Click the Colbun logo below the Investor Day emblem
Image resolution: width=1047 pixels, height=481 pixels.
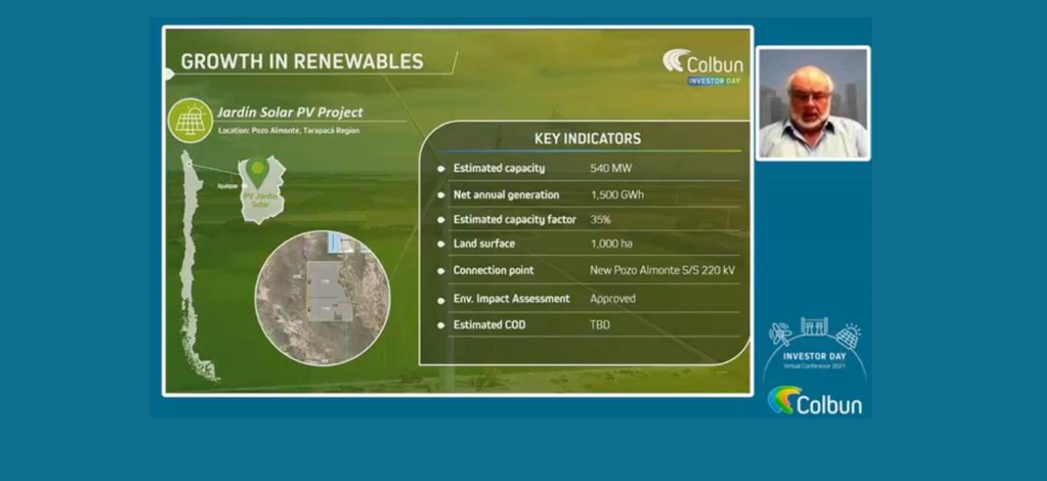pos(814,401)
